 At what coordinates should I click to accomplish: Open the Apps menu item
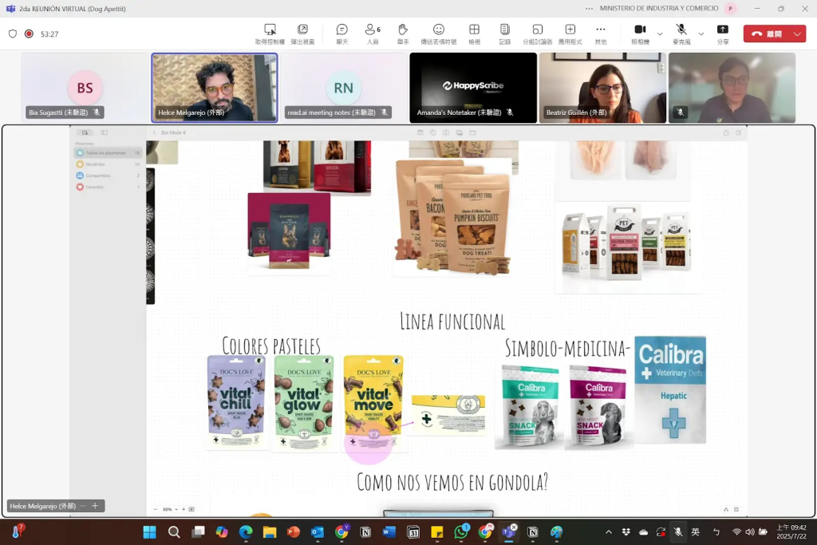(x=570, y=34)
